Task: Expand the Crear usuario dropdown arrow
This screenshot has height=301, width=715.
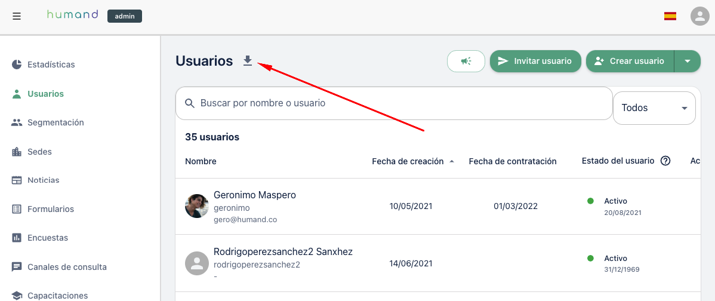Action: 687,61
